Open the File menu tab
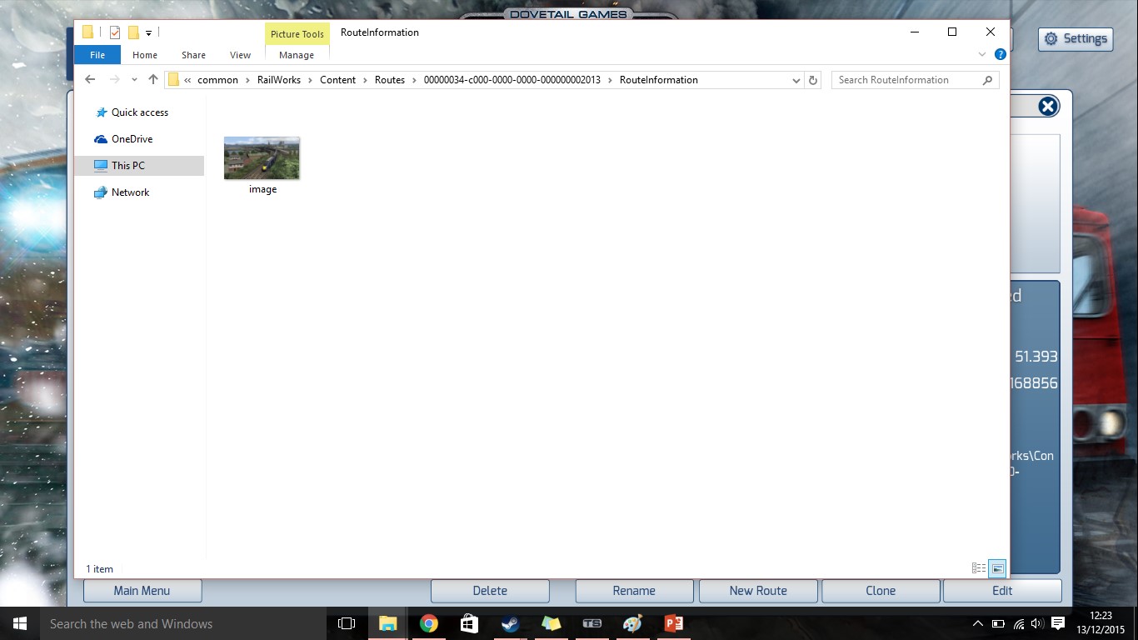This screenshot has width=1138, height=640. (x=97, y=55)
